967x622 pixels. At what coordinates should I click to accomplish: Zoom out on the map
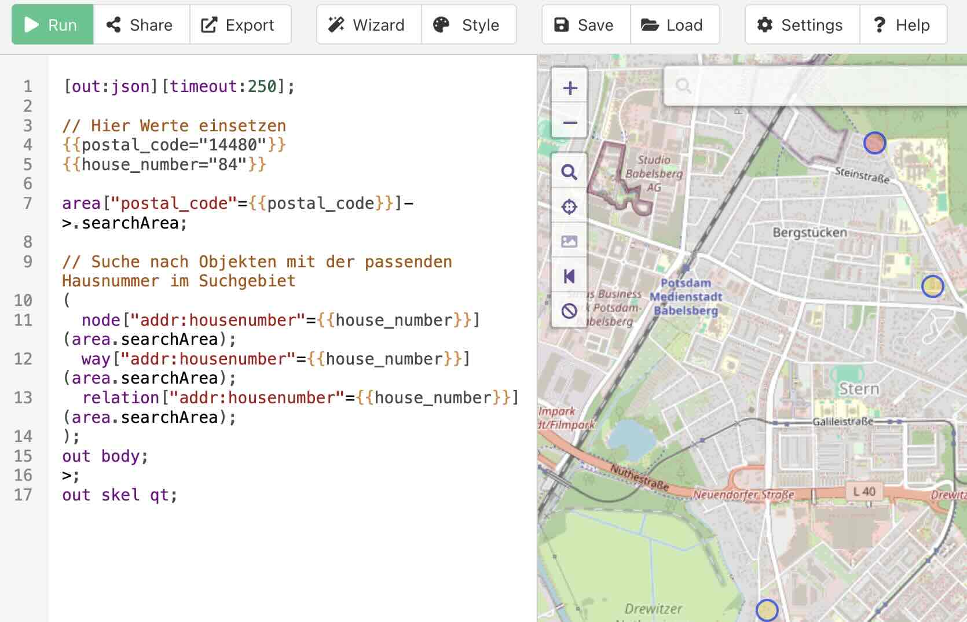[569, 123]
